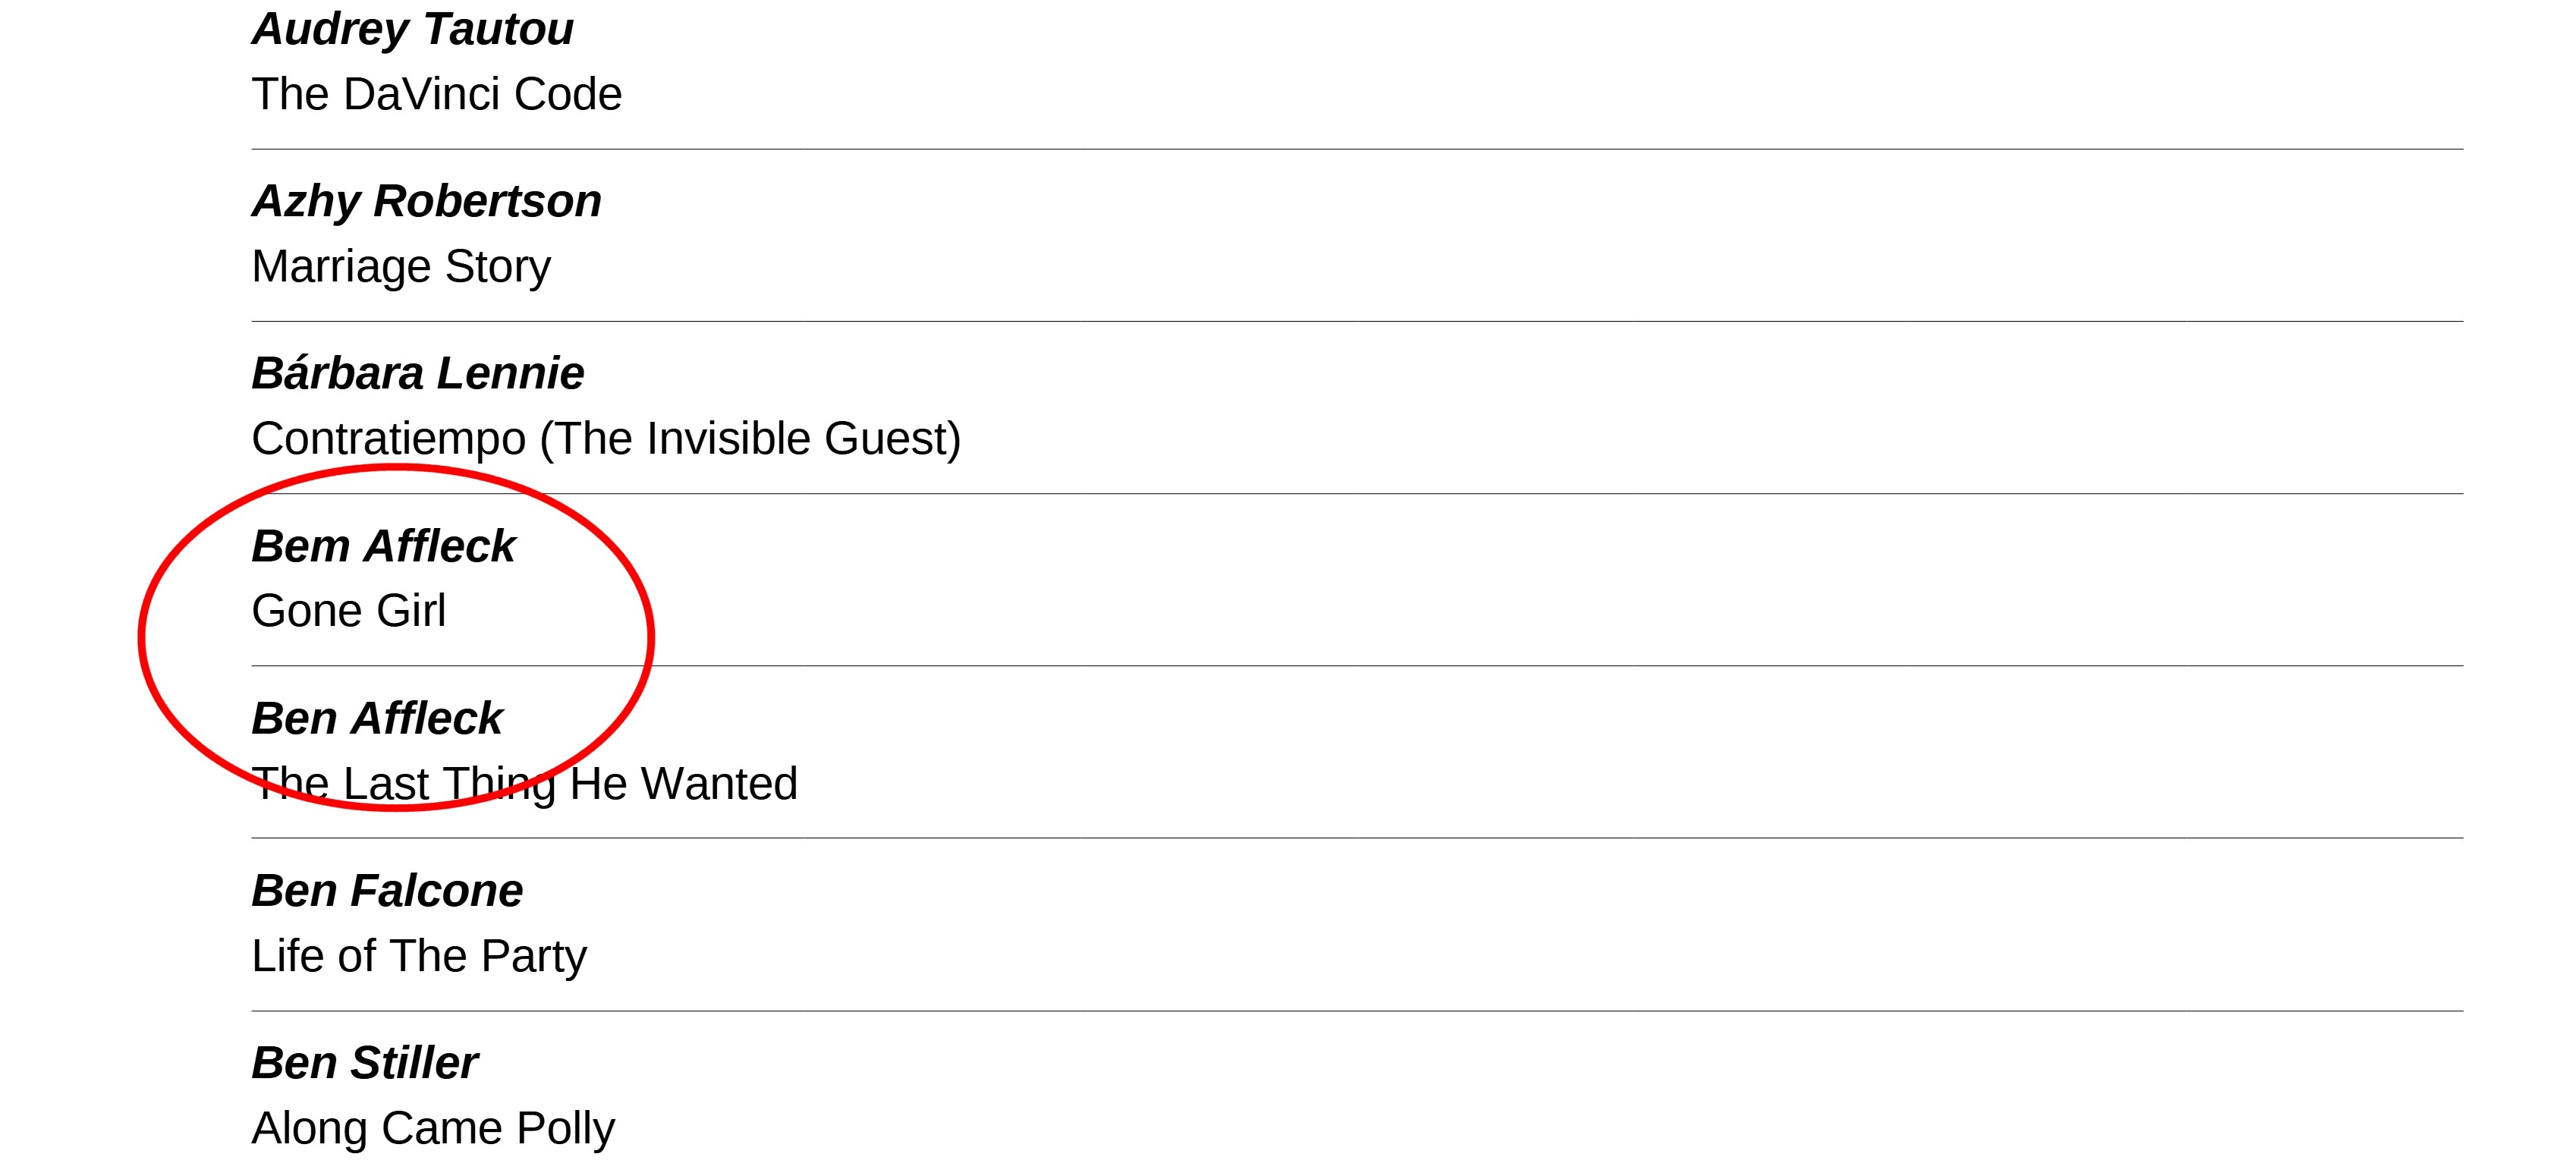Click the divider under The DaVinci Code
This screenshot has width=2576, height=1176.
pos(1357,150)
